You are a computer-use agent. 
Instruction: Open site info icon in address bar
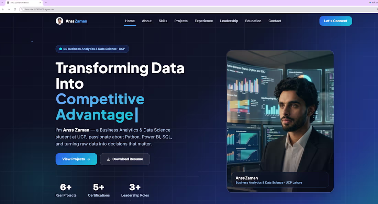(22, 9)
